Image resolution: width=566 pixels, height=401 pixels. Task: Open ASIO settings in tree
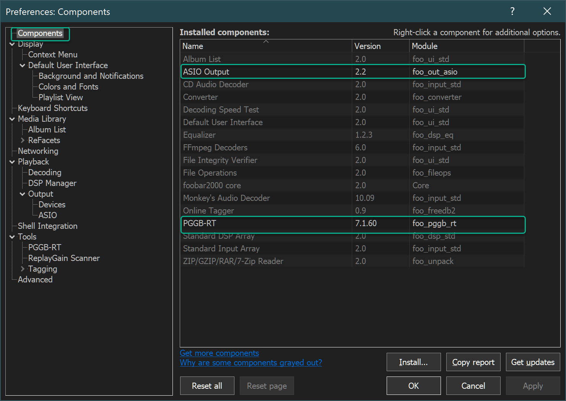click(48, 215)
